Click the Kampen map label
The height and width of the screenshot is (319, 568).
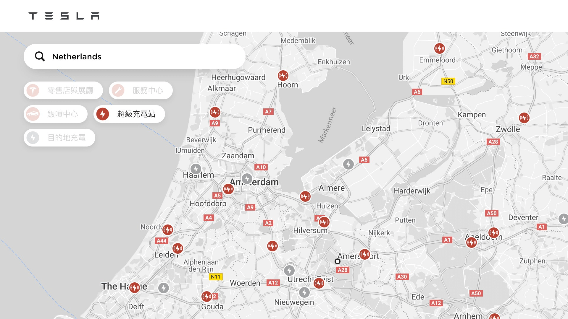click(x=472, y=115)
